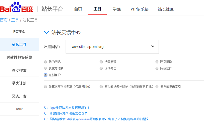Select 移动搜索 in the sidebar
Viewport: 204px width, 123px height.
19,70
